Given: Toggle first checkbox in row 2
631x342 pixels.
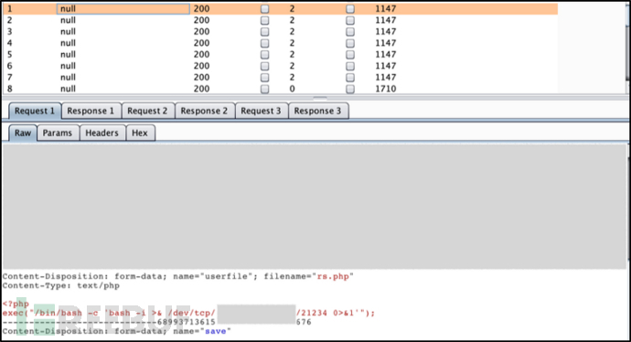Looking at the screenshot, I should coord(265,20).
